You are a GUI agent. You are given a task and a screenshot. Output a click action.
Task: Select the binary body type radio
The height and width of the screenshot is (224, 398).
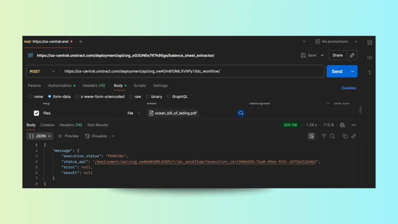coord(147,96)
